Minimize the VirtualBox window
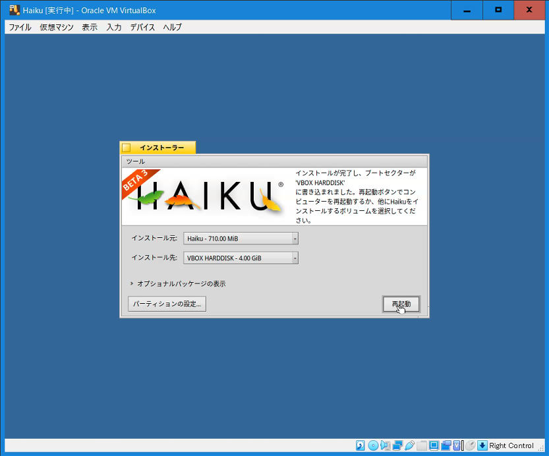This screenshot has width=549, height=456. tap(467, 10)
